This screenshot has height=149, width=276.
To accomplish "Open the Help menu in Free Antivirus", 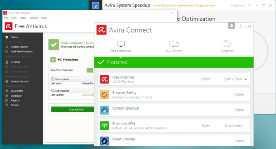I will [x=44, y=18].
